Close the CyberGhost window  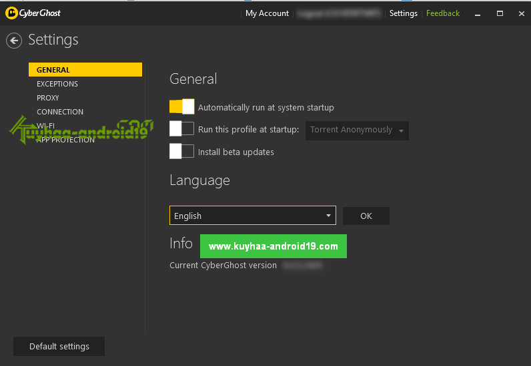click(521, 13)
